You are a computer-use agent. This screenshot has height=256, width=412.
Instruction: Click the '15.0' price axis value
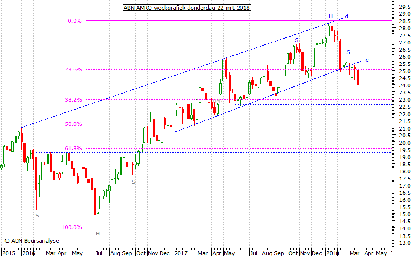405,214
